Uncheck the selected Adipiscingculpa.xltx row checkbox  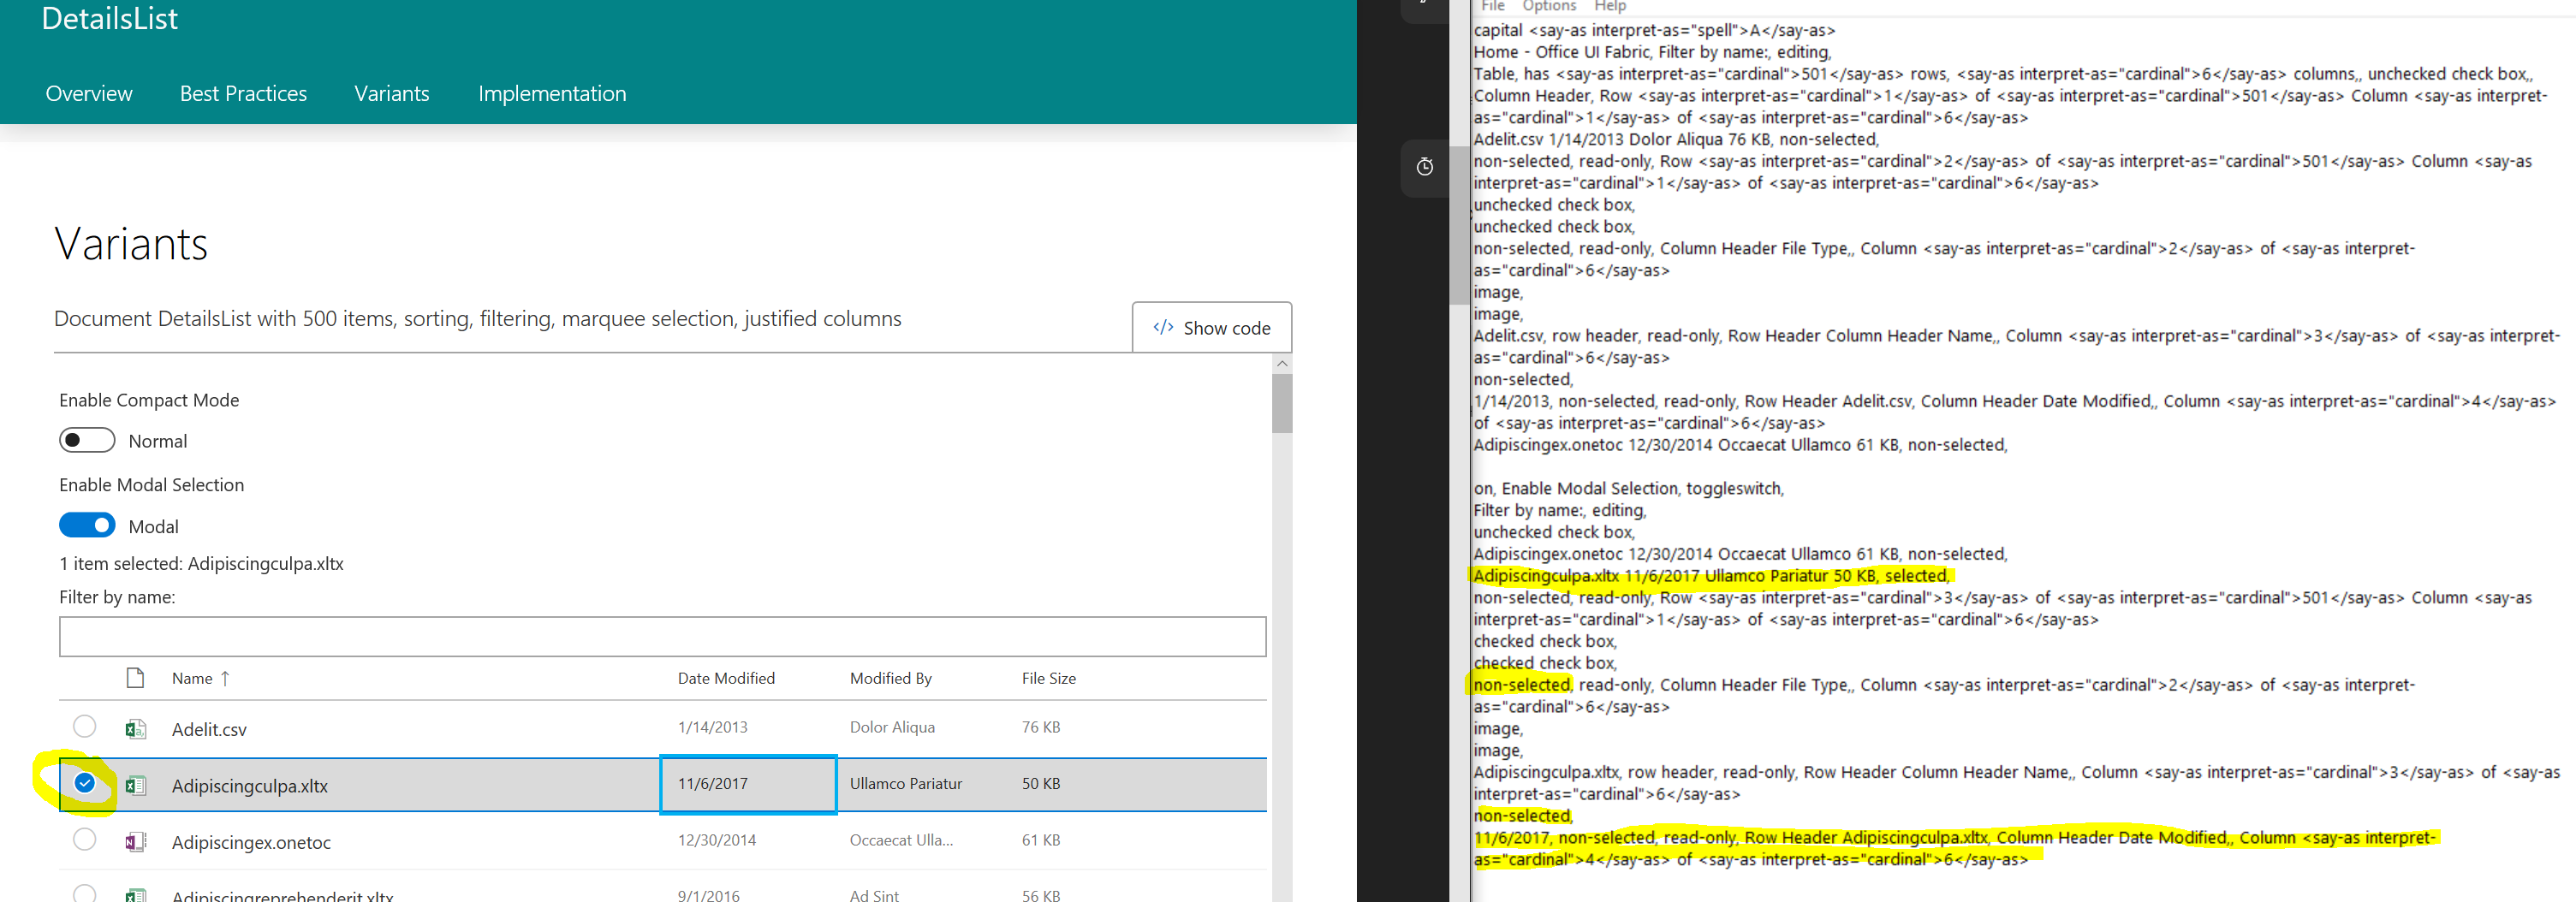[x=85, y=784]
